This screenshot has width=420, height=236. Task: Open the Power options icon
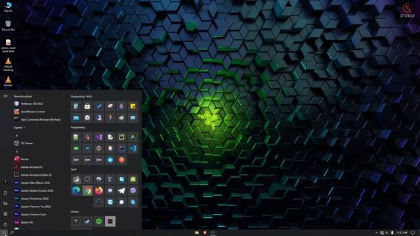click(5, 224)
